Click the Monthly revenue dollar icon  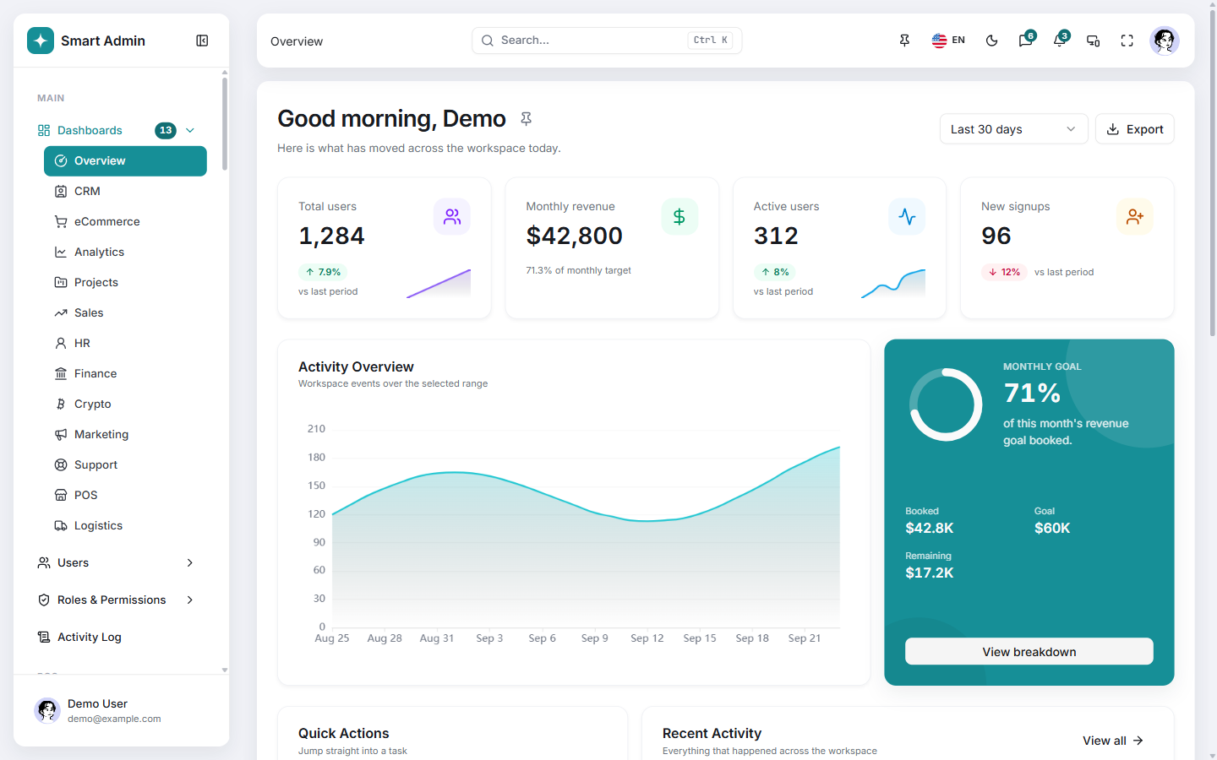tap(679, 217)
